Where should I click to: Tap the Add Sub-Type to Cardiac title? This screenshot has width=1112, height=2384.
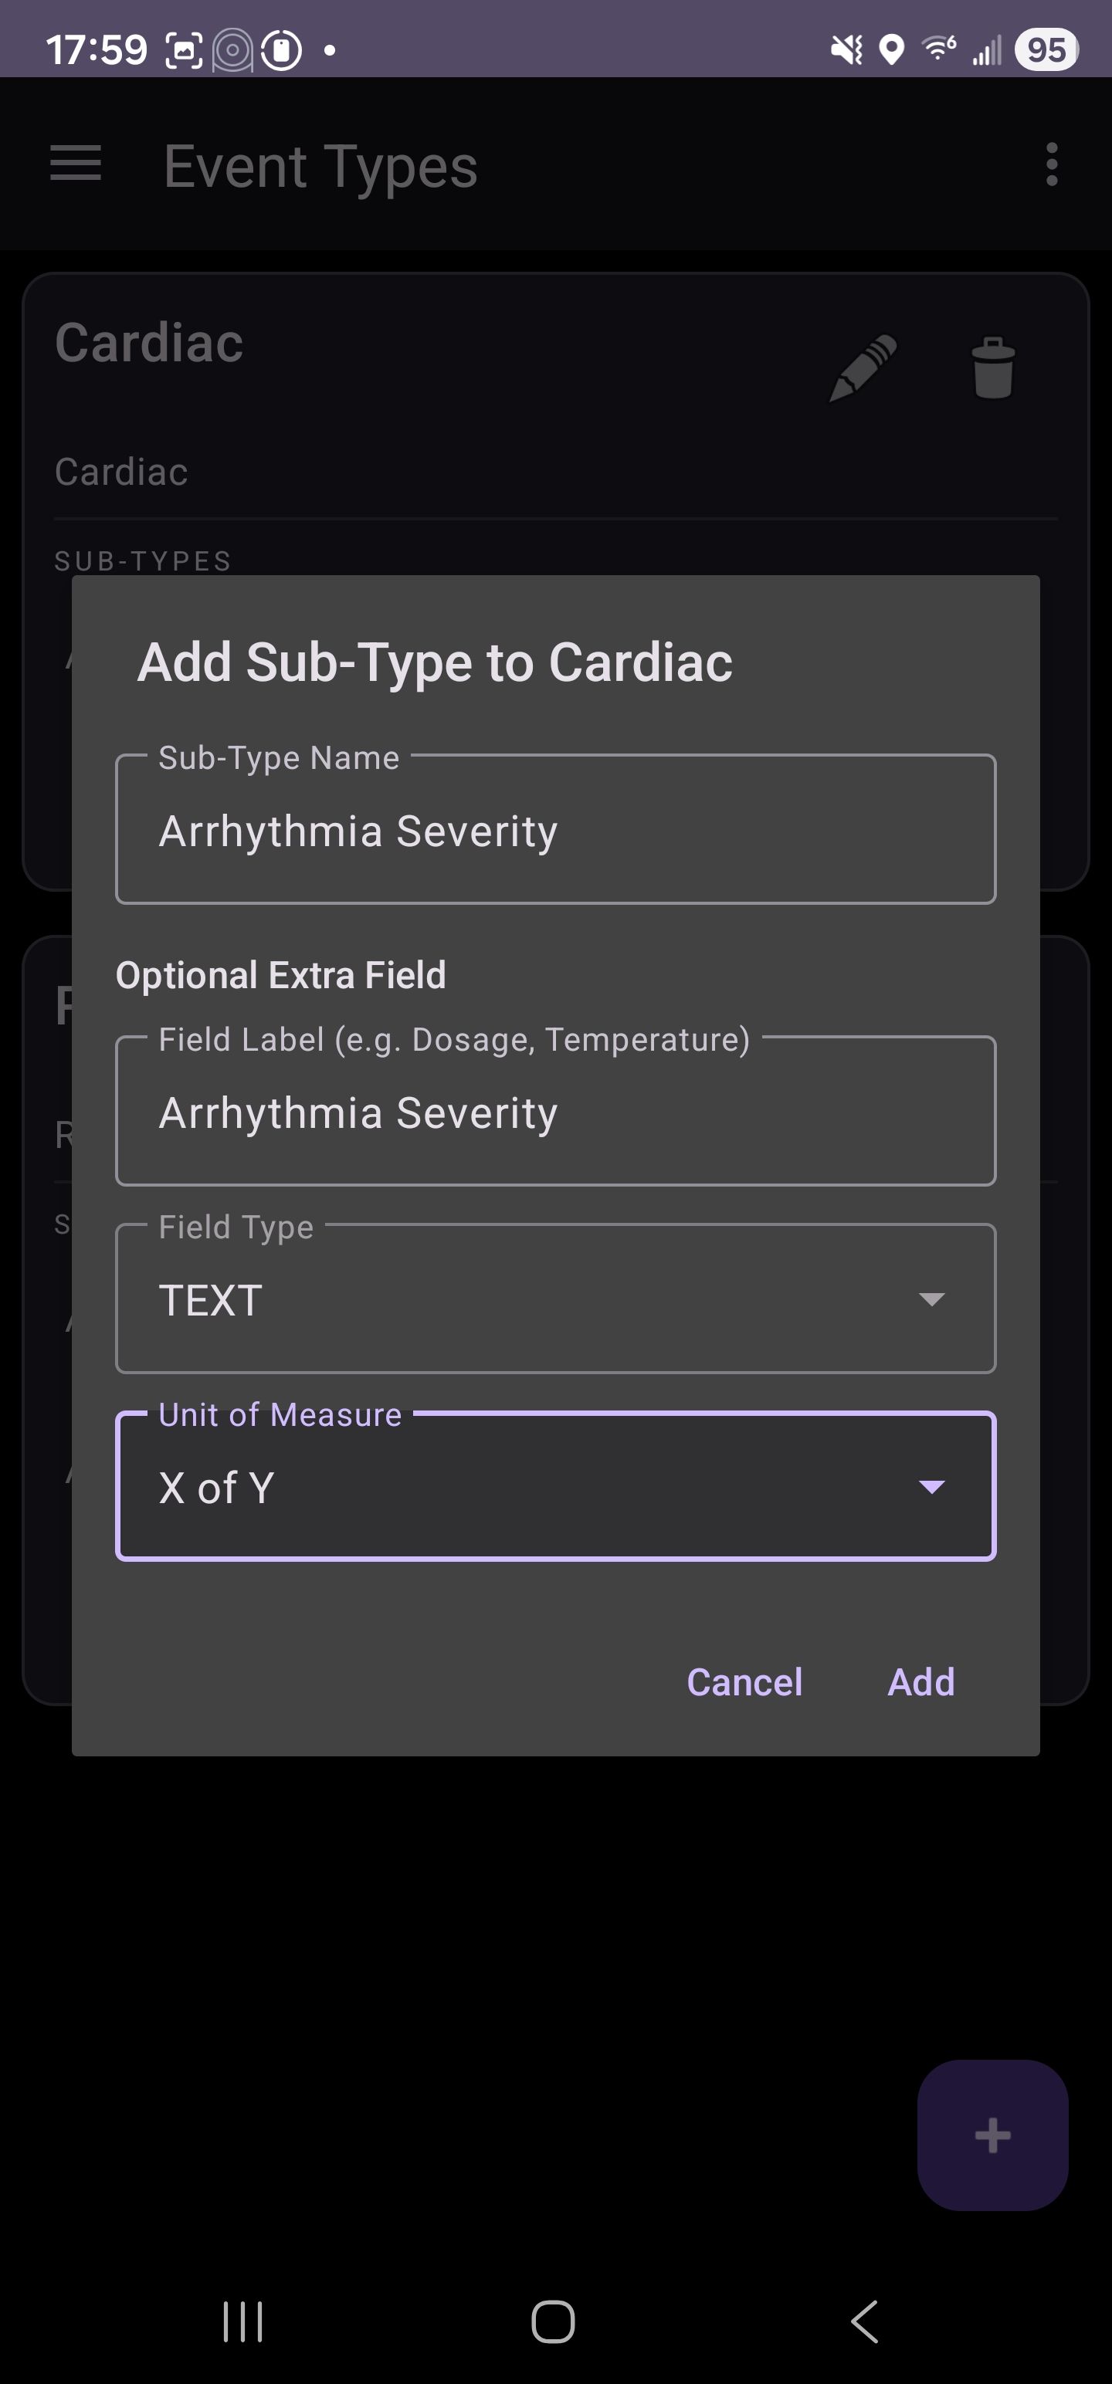[436, 662]
